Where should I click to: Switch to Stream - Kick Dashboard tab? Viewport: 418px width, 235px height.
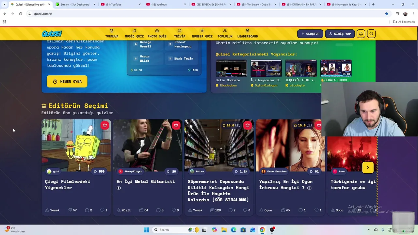pyautogui.click(x=75, y=5)
